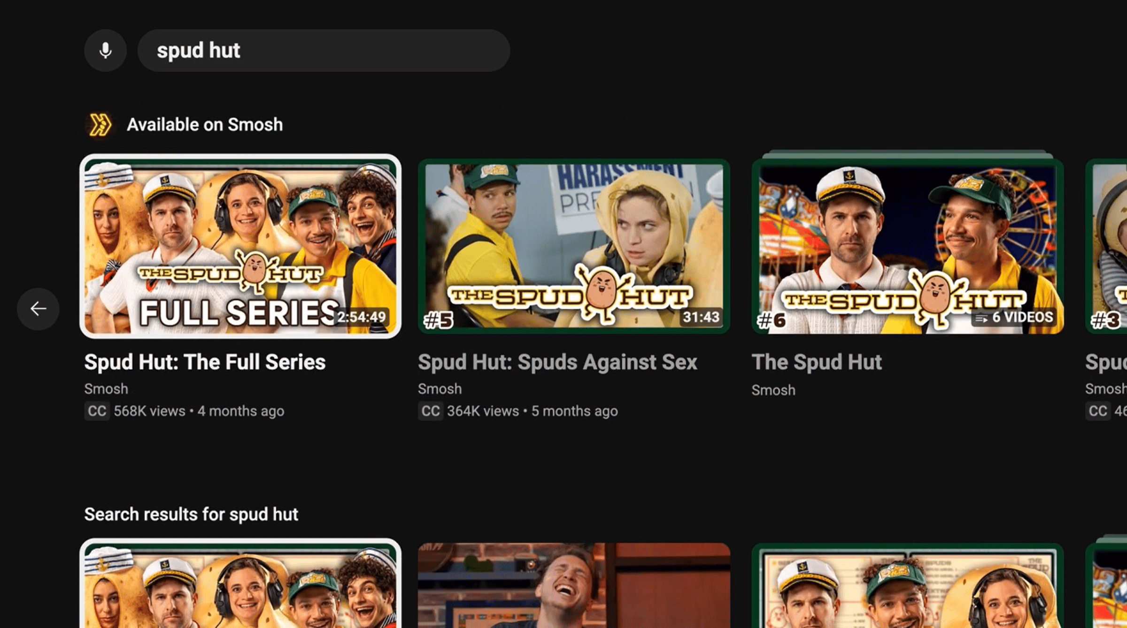The width and height of the screenshot is (1127, 628).
Task: Click 'Spud Hut: The Full Series' title
Action: click(205, 362)
